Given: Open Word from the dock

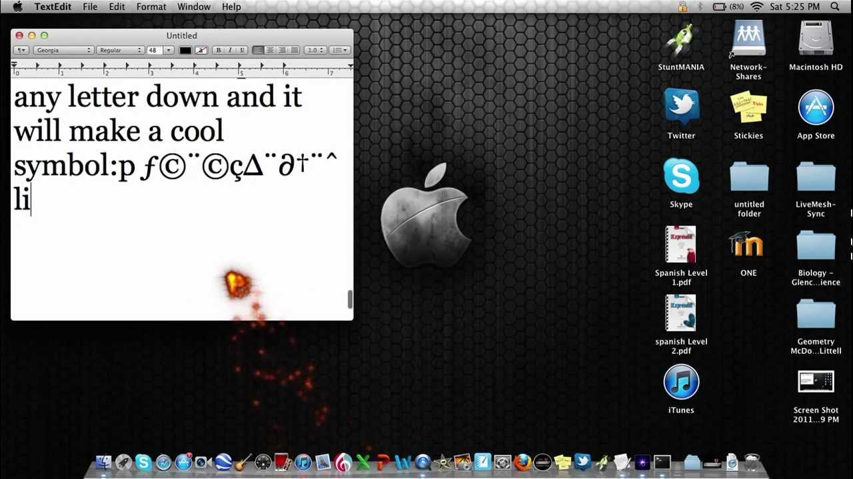Looking at the screenshot, I should tap(403, 462).
